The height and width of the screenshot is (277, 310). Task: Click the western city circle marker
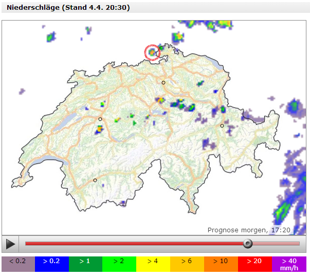100,119
